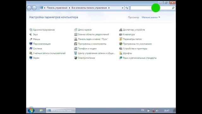This screenshot has width=202, height=114.
Task: Open the Мелкие значки view dropdown
Action: 151,17
